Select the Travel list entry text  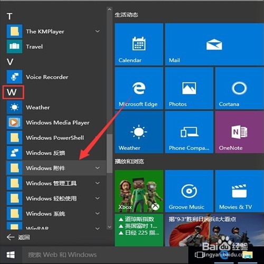click(x=34, y=46)
